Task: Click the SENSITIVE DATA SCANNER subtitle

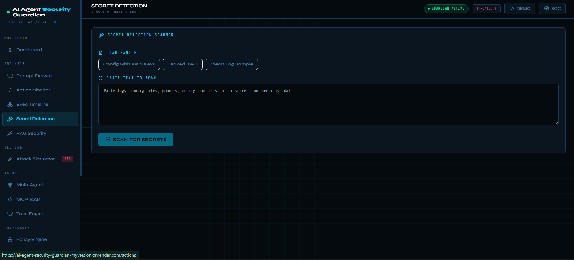Action: coord(116,12)
